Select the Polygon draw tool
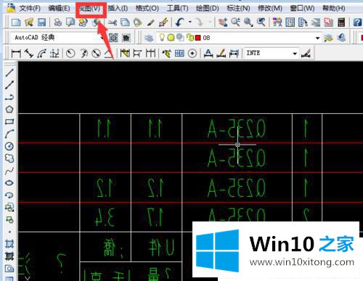Viewport: 363px width, 281px height. pos(9,109)
